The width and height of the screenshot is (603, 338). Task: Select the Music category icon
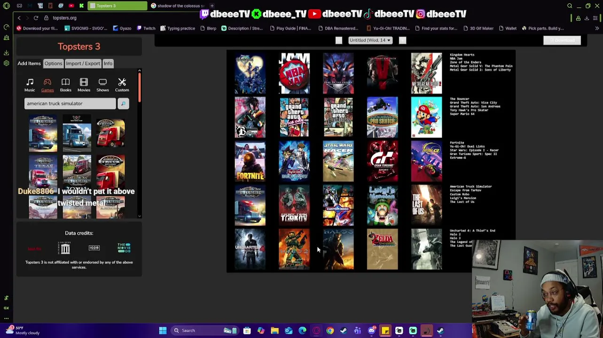point(30,85)
